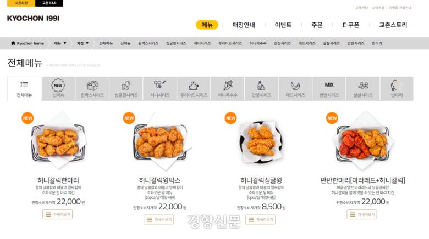Go to Kyochon home via house icon

(x=13, y=43)
